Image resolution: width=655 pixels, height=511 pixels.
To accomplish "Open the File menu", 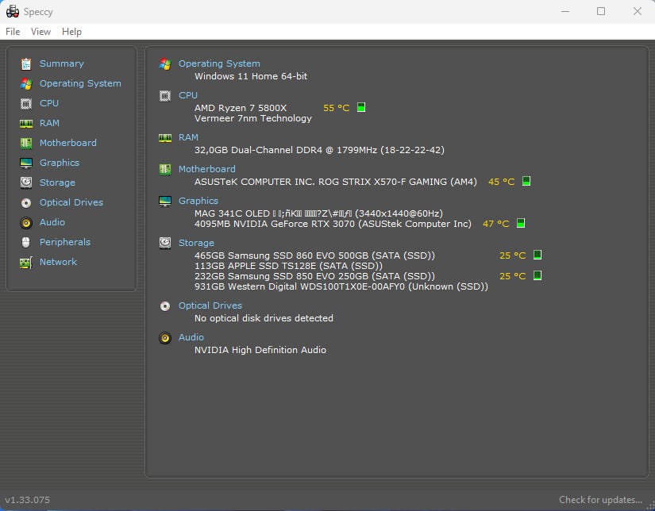I will coord(13,32).
